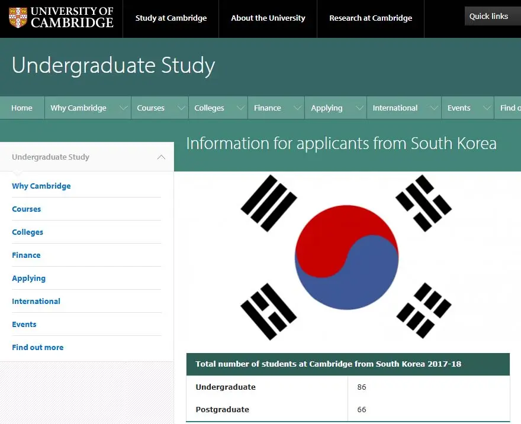Open the Find out more sidebar link
521x424 pixels.
click(38, 347)
